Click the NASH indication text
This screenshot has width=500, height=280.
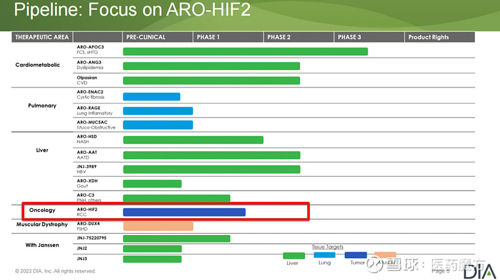tap(83, 142)
